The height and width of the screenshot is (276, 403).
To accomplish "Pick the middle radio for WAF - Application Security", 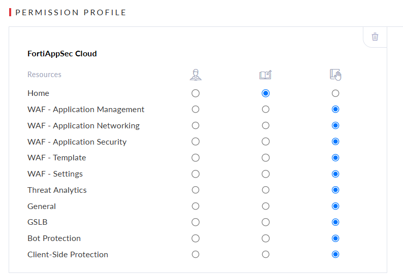I will tap(265, 142).
